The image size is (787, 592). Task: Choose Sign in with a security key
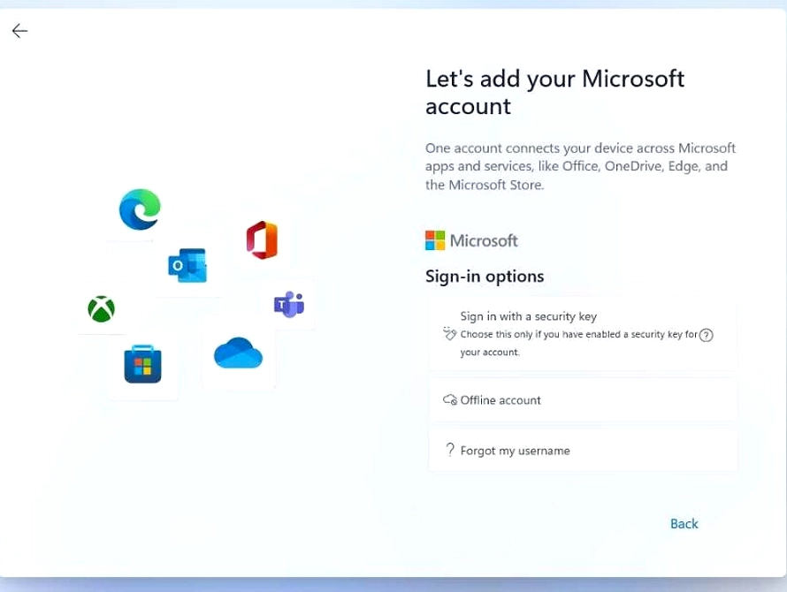pos(583,334)
